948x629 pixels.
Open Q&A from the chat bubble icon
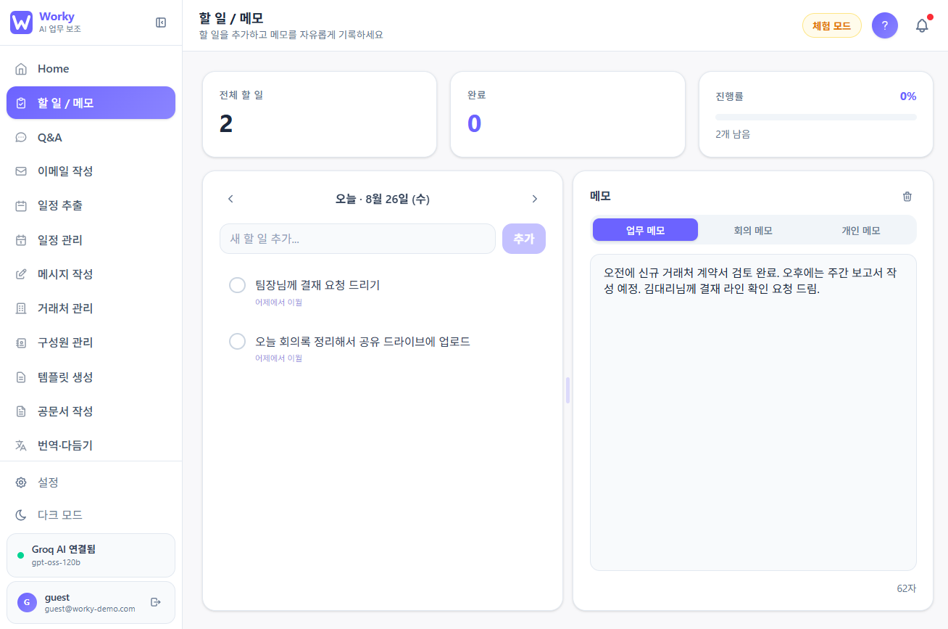[21, 137]
